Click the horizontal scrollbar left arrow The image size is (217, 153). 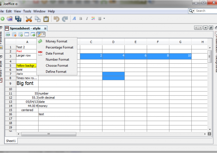pos(18,134)
